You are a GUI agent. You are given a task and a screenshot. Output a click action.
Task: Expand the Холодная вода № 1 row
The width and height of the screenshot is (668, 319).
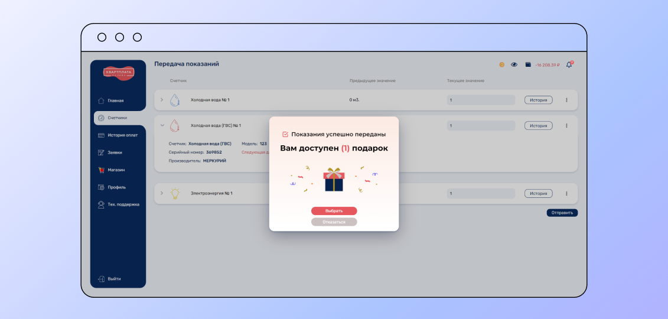click(162, 100)
